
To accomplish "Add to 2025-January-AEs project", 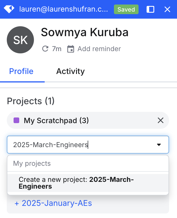I will 53,203.
